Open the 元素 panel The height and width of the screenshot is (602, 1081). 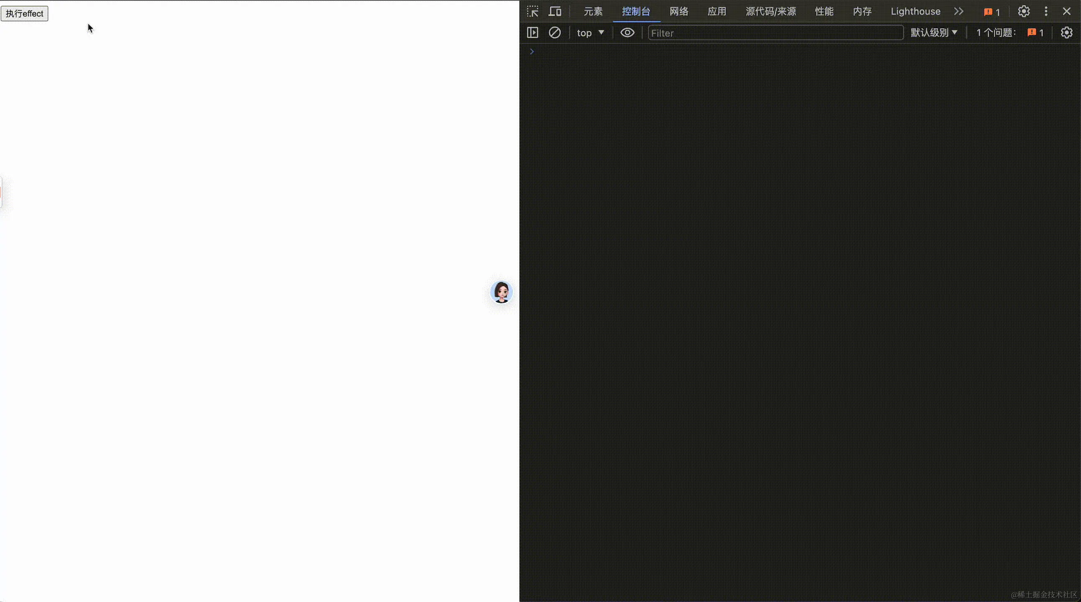coord(592,11)
